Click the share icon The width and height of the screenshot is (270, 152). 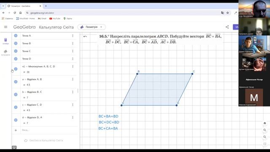pyautogui.click(x=227, y=27)
